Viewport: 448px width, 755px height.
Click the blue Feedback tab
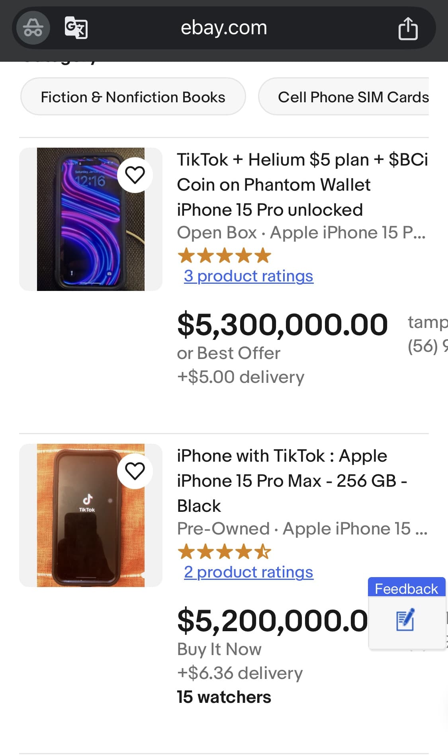(x=406, y=588)
